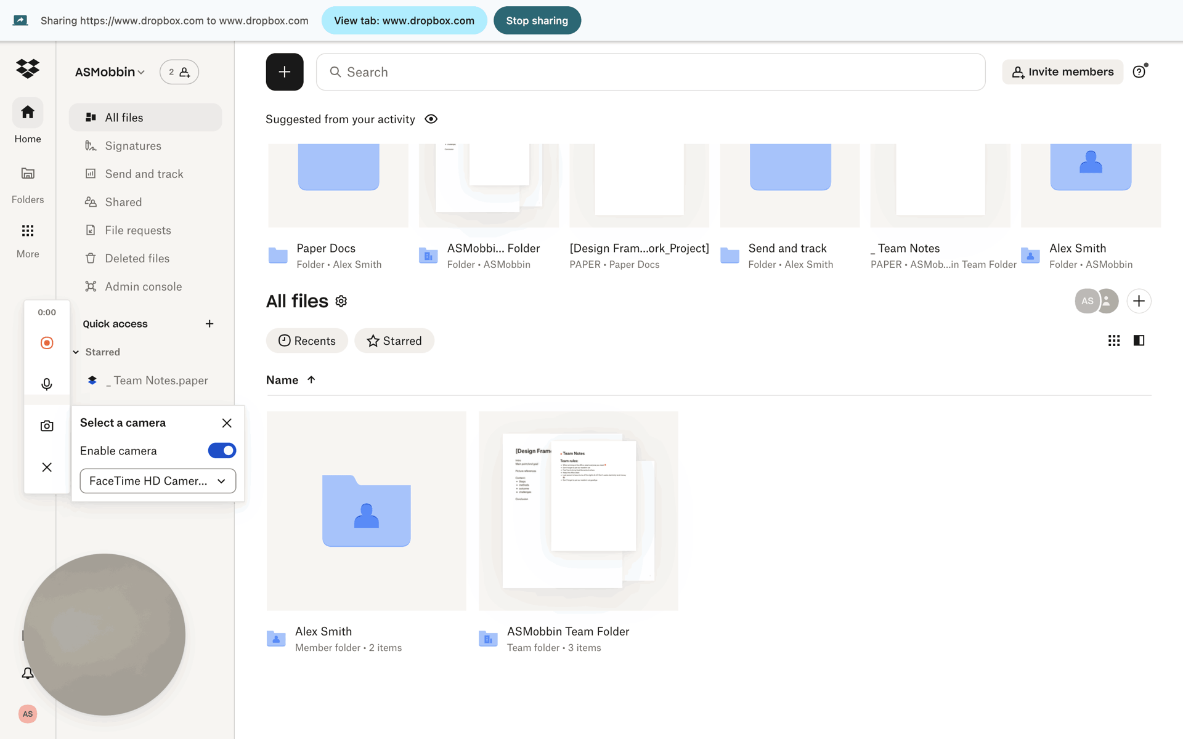Screen dimensions: 1183x739
Task: Sort by Name column header
Action: pyautogui.click(x=282, y=380)
